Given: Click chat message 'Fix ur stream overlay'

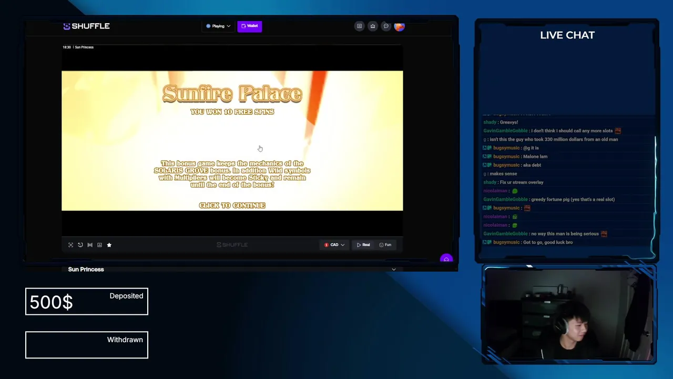Looking at the screenshot, I should pyautogui.click(x=521, y=182).
